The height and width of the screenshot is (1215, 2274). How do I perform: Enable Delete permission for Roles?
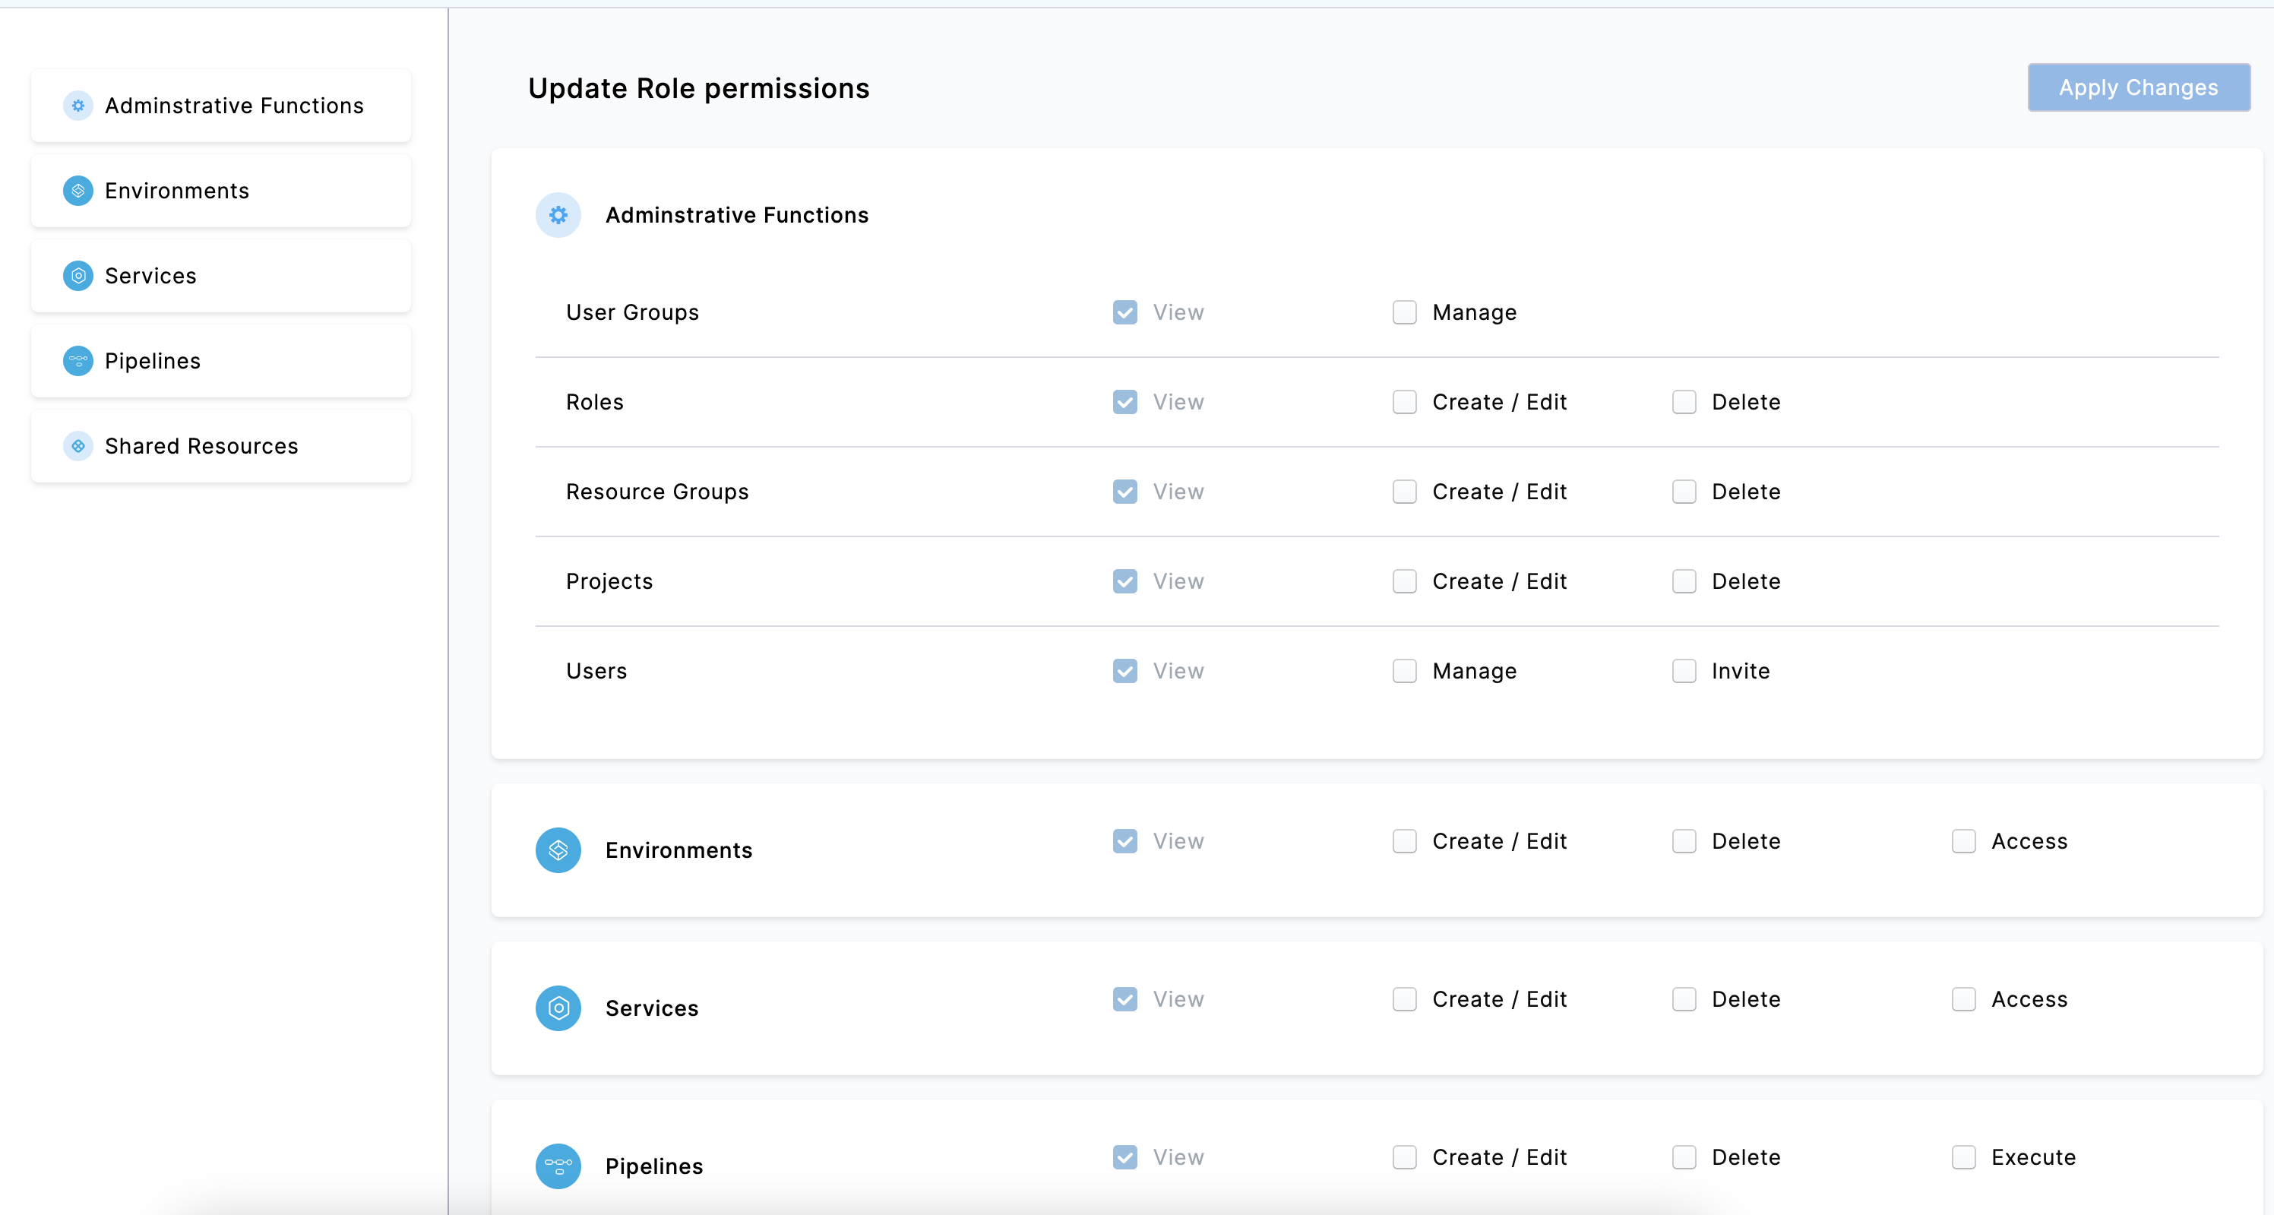coord(1684,402)
